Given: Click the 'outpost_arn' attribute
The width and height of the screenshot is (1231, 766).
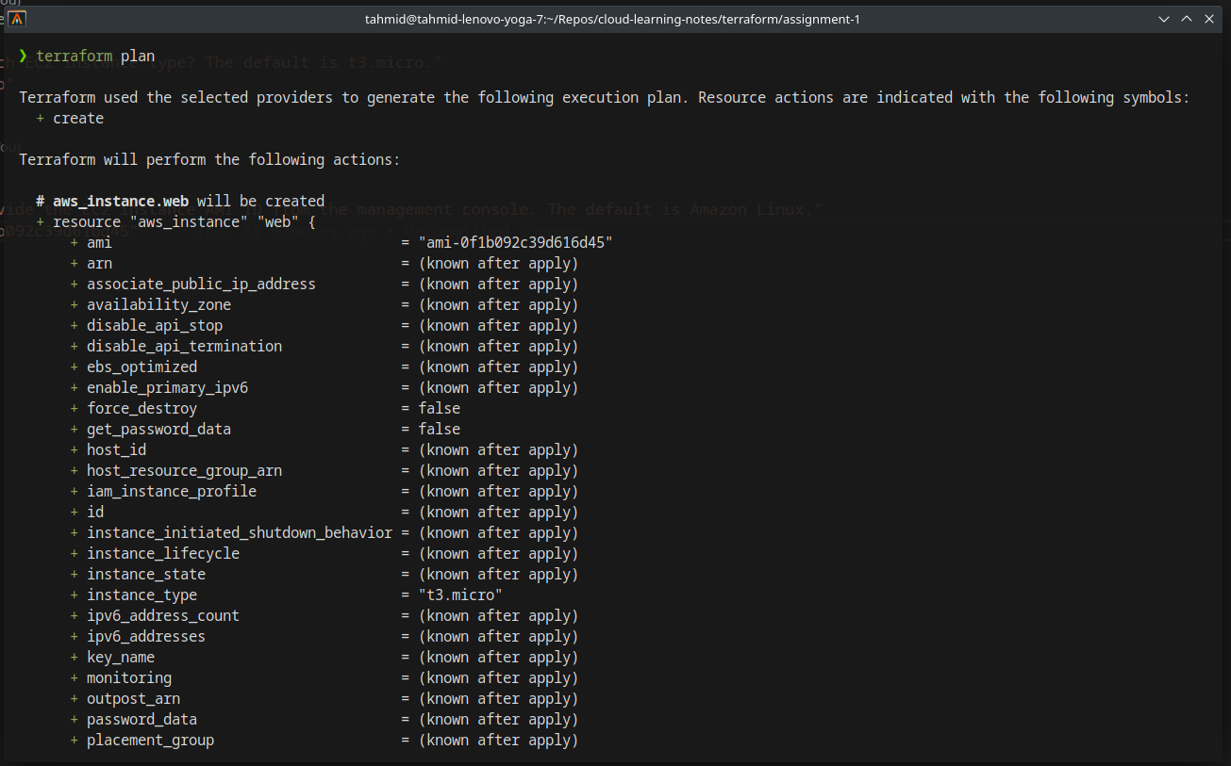Looking at the screenshot, I should [133, 699].
